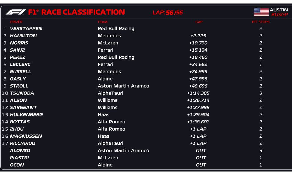Click NORRIS driver name

19,43
